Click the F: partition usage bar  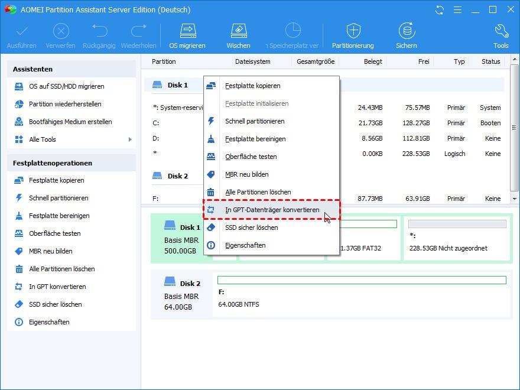click(362, 280)
